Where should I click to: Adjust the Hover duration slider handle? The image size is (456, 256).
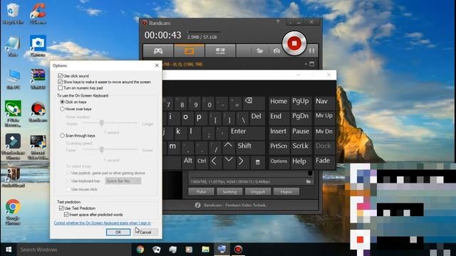101,123
